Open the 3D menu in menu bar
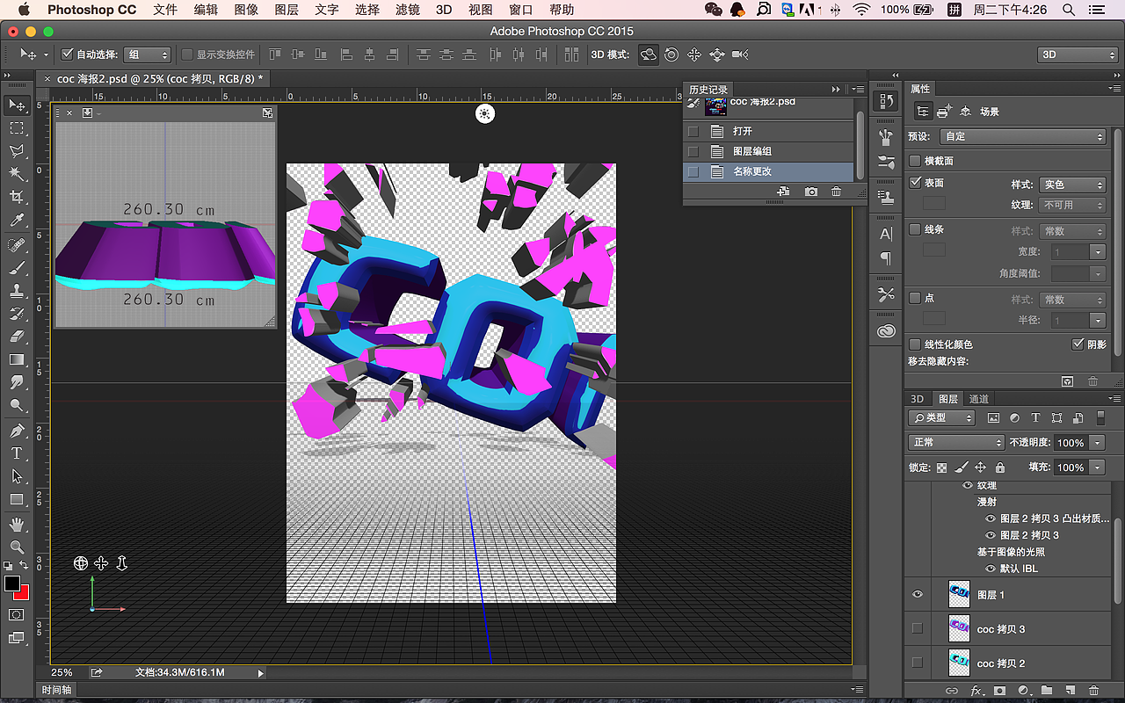The width and height of the screenshot is (1125, 703). click(444, 10)
